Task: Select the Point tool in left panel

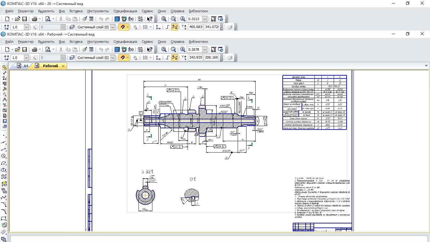Action: point(4,135)
